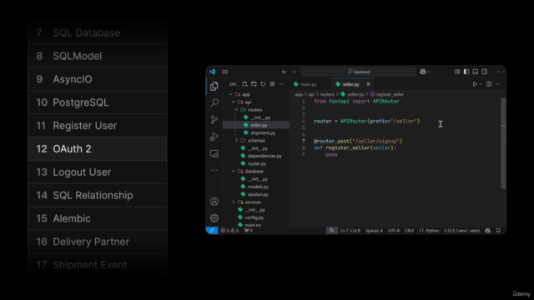The height and width of the screenshot is (300, 534).
Task: Open the notifications bell in status bar
Action: [x=498, y=230]
